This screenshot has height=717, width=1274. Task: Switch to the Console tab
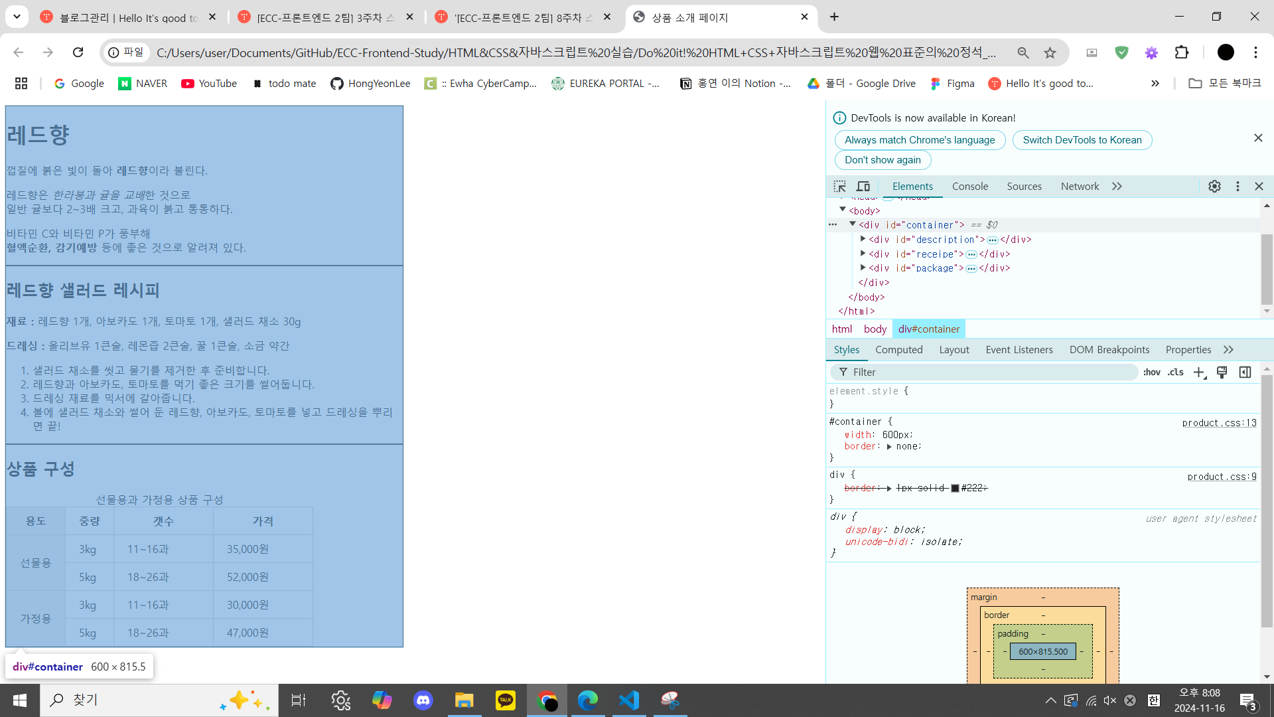click(x=969, y=187)
